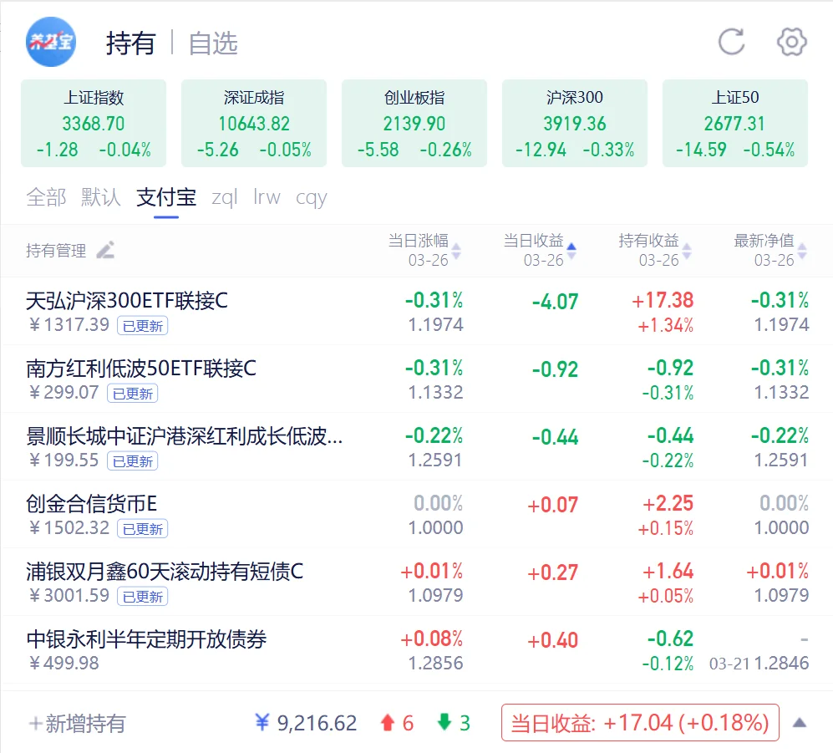
Task: Click holding amount ¥1502.32
Action: (x=69, y=527)
